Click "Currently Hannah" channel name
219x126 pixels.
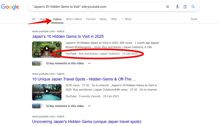90,96
